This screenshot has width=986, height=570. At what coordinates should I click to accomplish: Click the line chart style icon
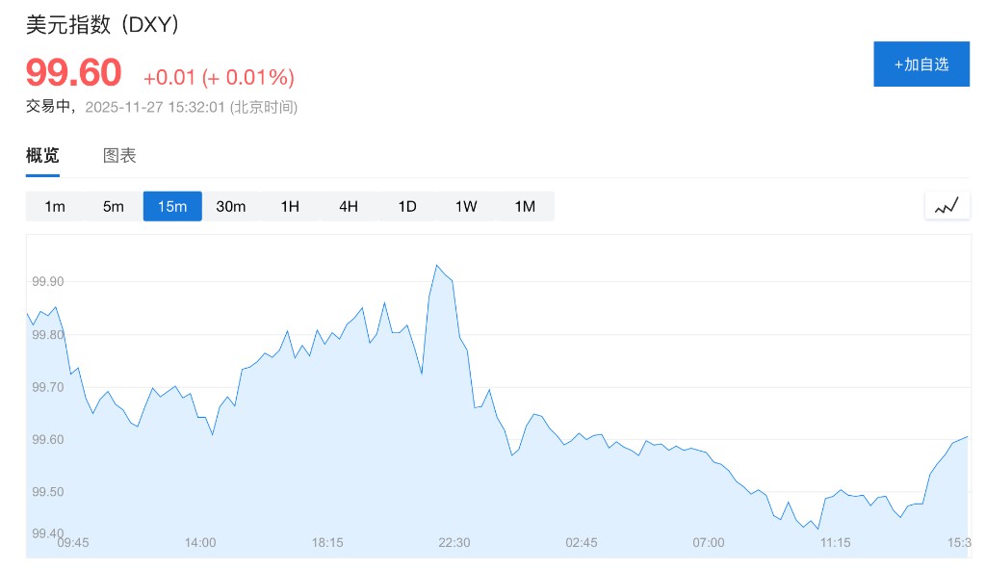[x=947, y=205]
